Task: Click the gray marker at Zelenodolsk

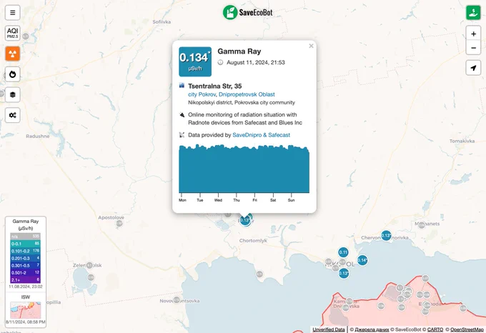Action: (x=89, y=265)
